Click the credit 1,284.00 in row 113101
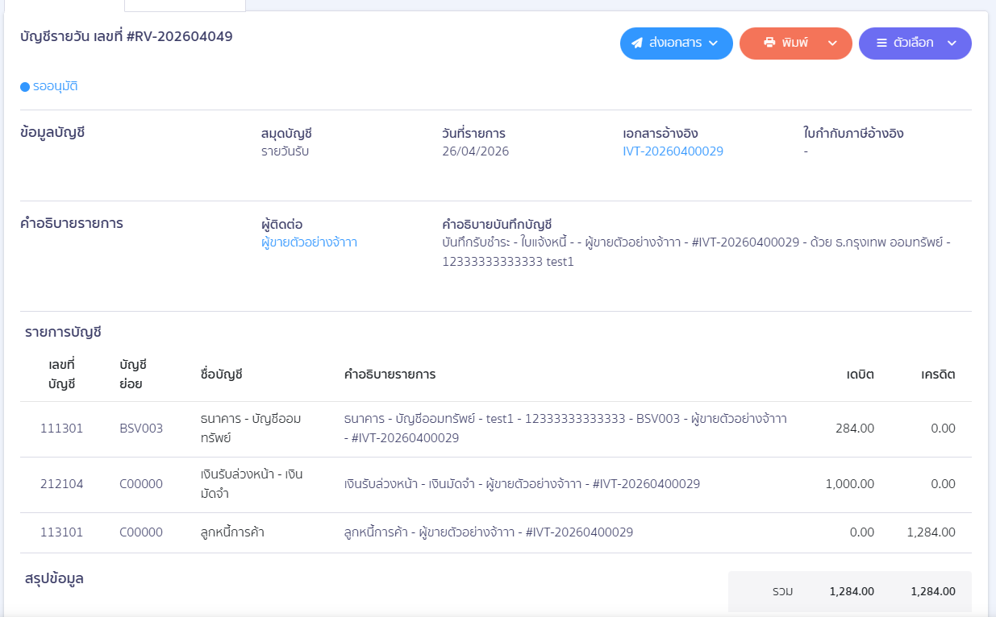 (931, 532)
